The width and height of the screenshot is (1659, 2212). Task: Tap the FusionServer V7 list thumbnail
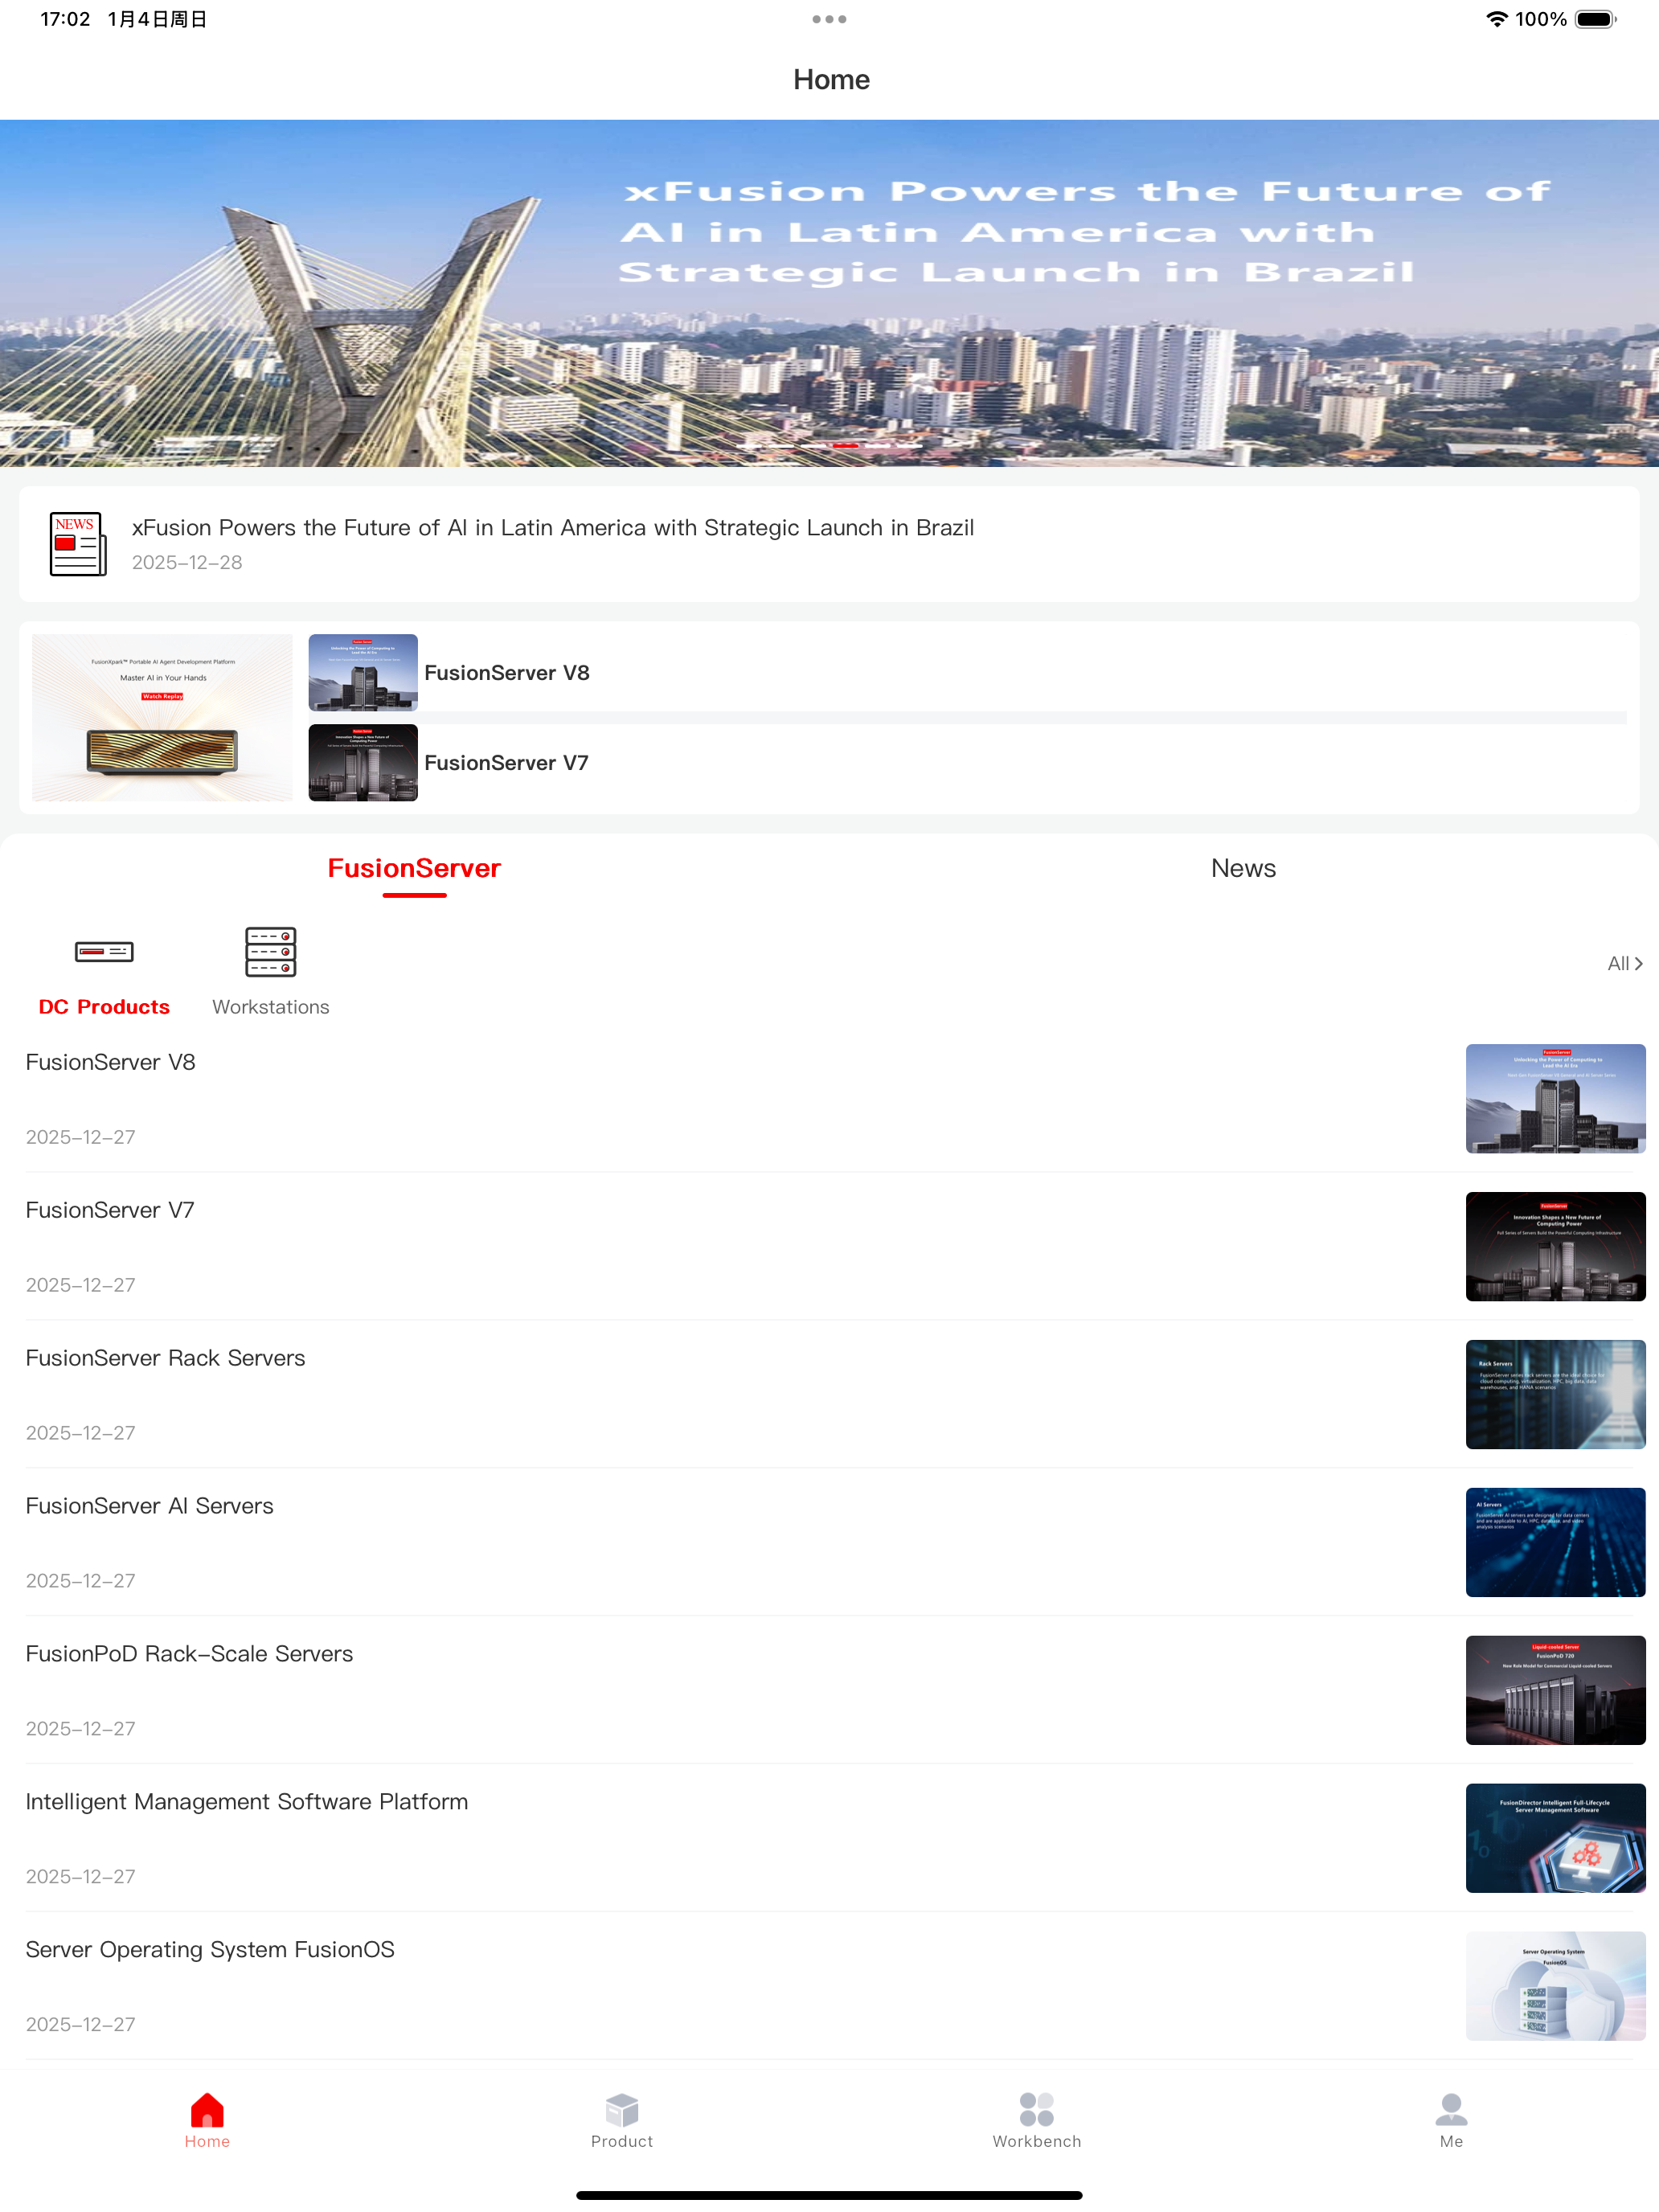pos(1555,1246)
